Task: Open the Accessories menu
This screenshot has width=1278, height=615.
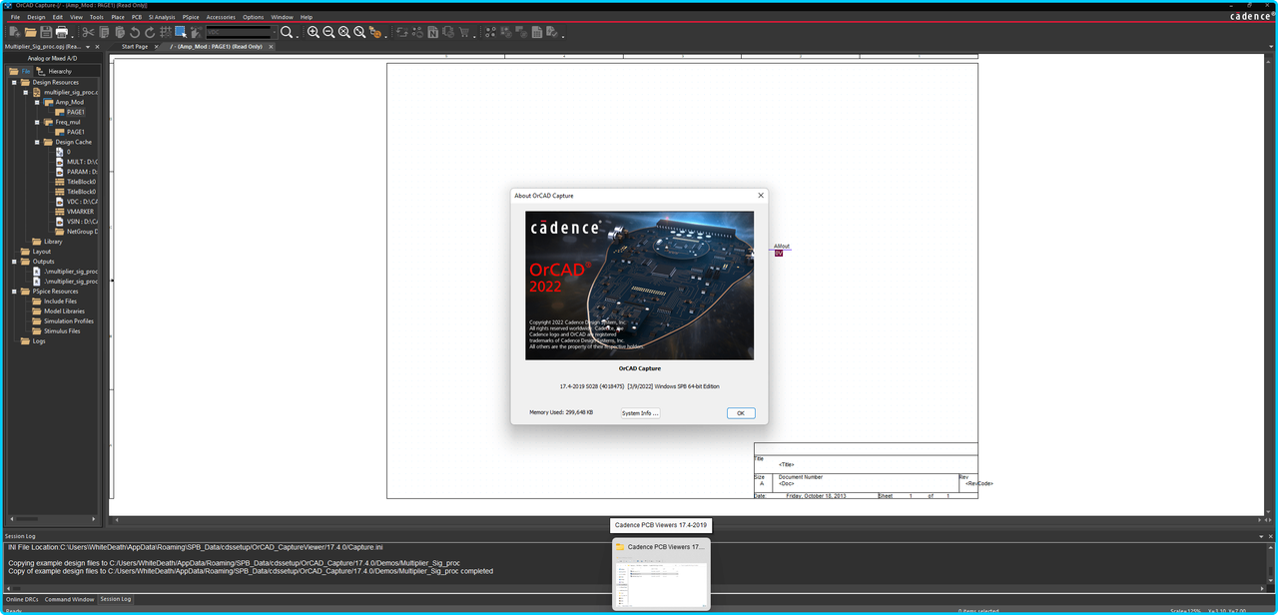Action: 221,17
